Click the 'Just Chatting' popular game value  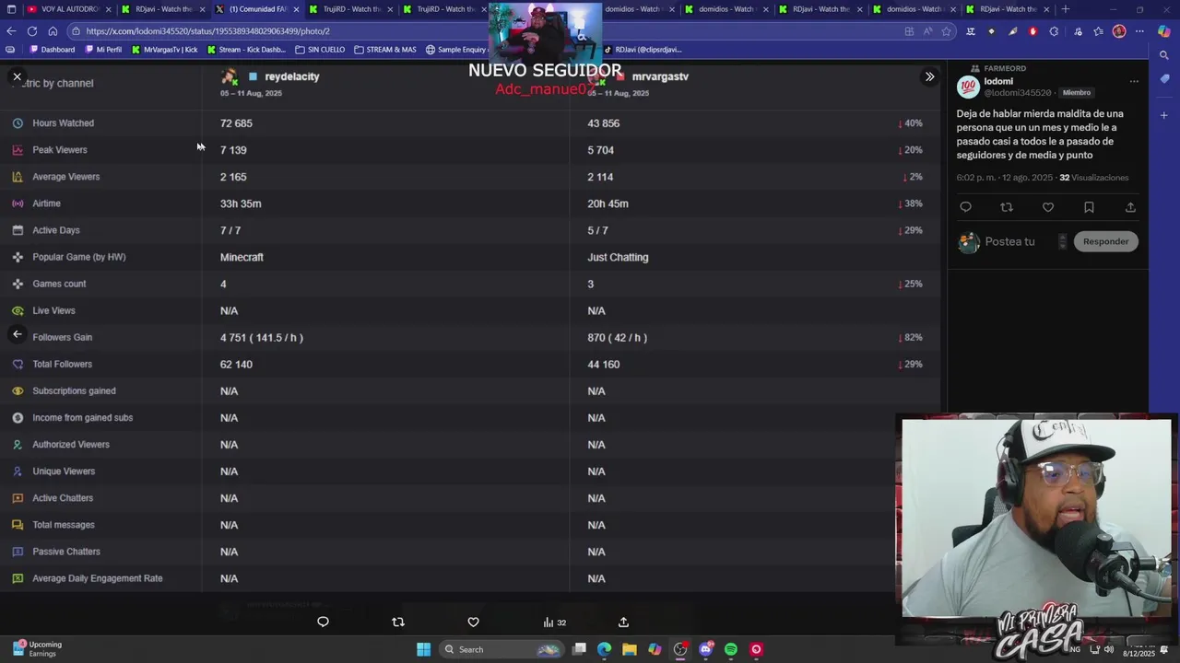(618, 258)
